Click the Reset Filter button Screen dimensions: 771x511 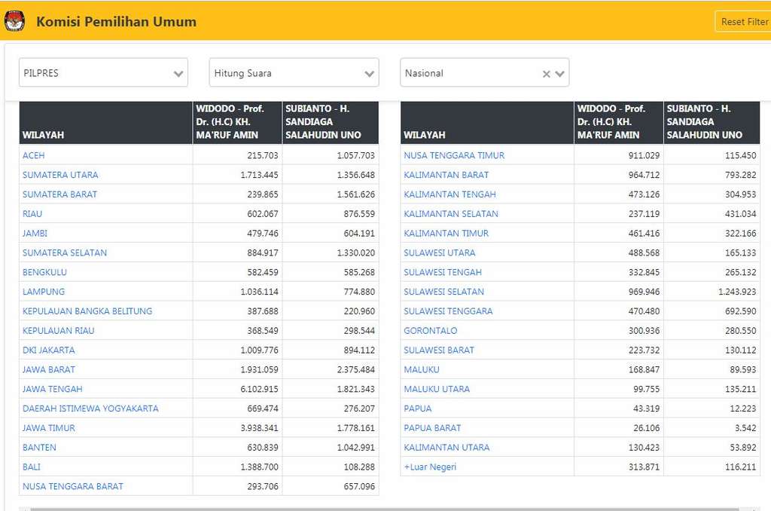pos(743,21)
